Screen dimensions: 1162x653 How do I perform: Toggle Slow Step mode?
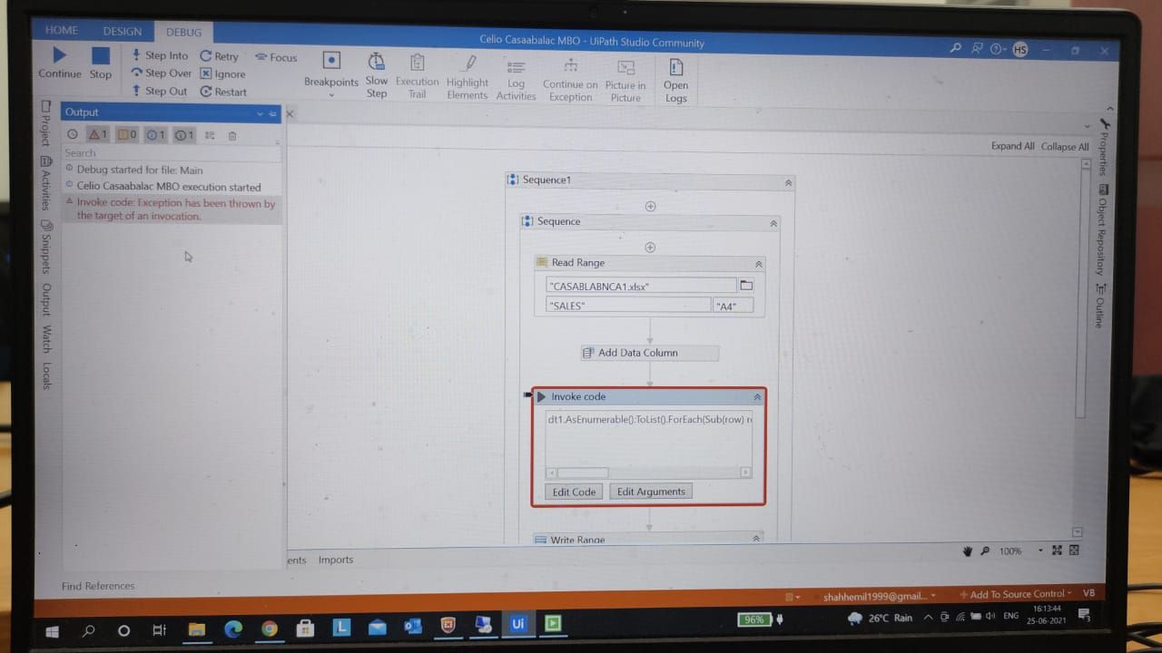pyautogui.click(x=377, y=74)
